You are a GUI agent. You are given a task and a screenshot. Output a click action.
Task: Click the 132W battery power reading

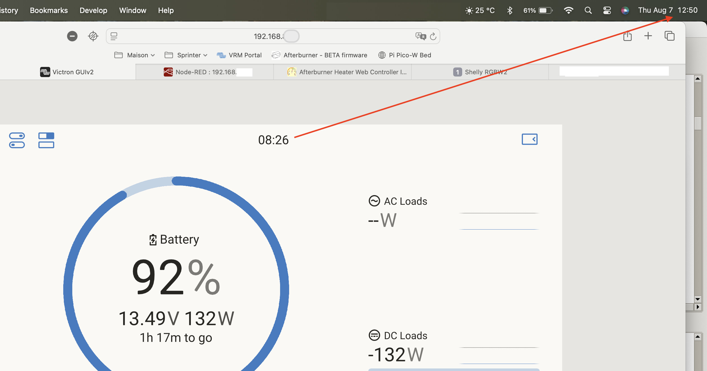tap(210, 318)
